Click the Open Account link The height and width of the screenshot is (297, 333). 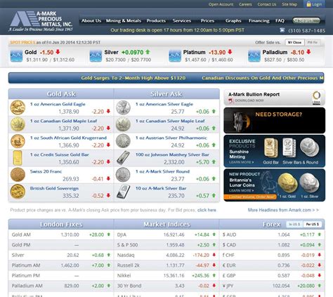click(x=221, y=4)
